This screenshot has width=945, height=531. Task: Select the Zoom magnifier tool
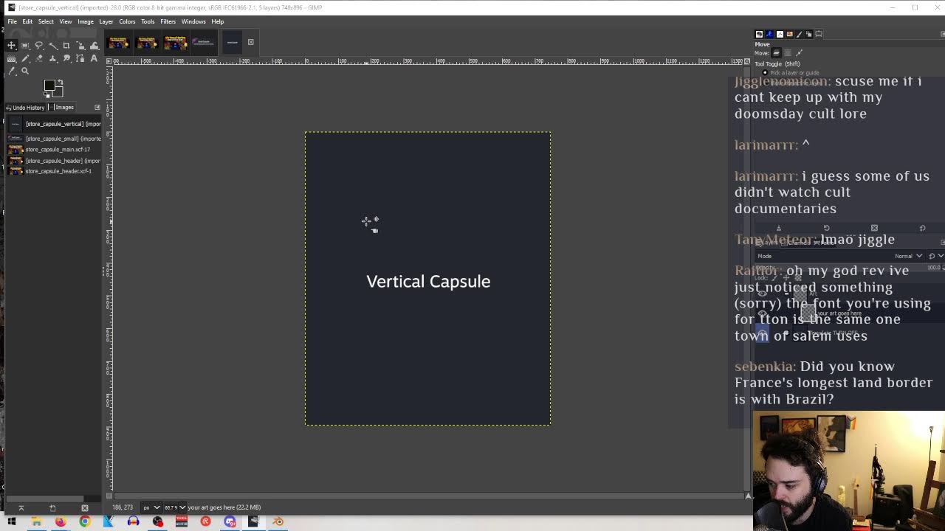point(25,71)
